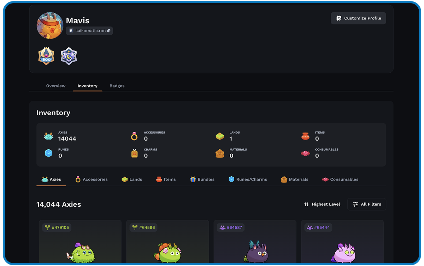The image size is (424, 266).
Task: Click the Customize Profile button
Action: [x=358, y=18]
